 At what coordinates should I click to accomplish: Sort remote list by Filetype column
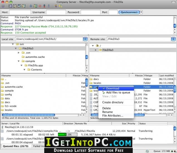(x=151, y=75)
